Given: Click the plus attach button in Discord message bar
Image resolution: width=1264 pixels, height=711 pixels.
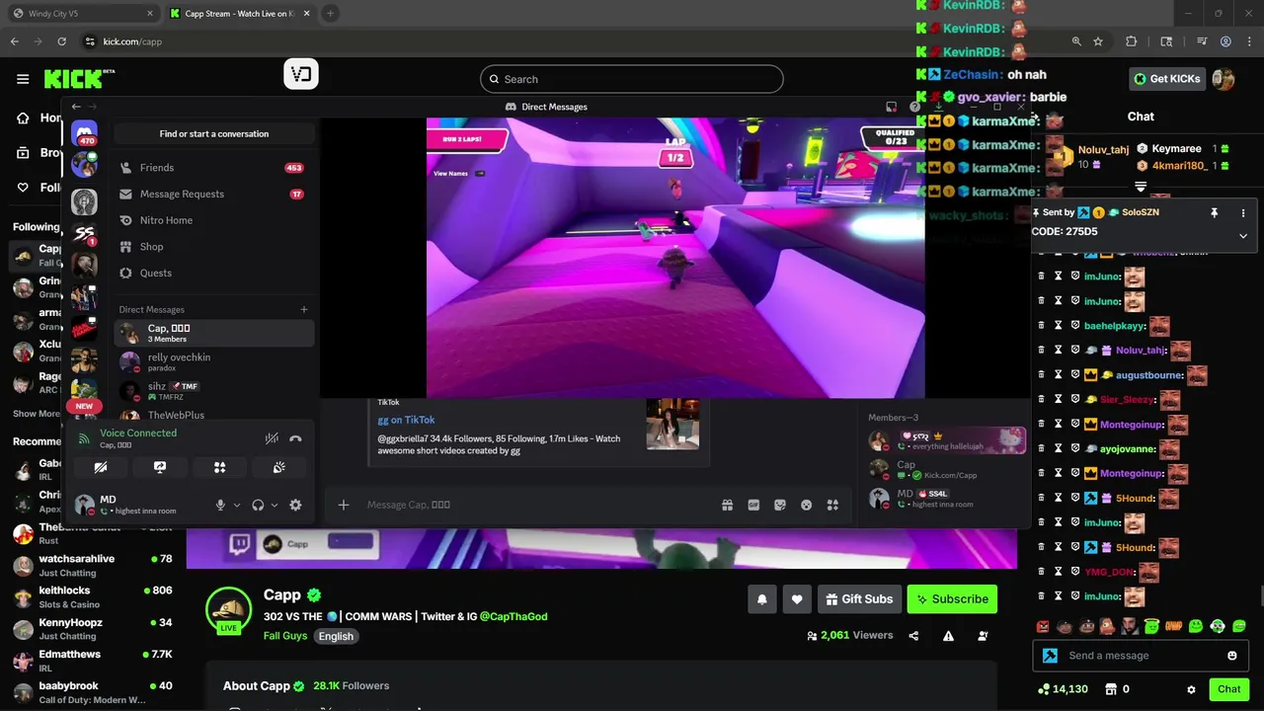Looking at the screenshot, I should [344, 505].
